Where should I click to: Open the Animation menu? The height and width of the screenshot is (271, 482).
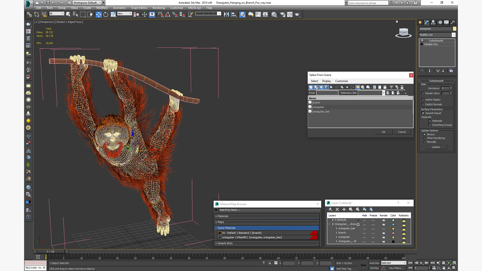pos(119,8)
